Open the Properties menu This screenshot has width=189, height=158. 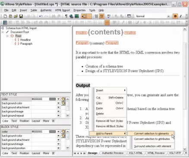click(79, 10)
